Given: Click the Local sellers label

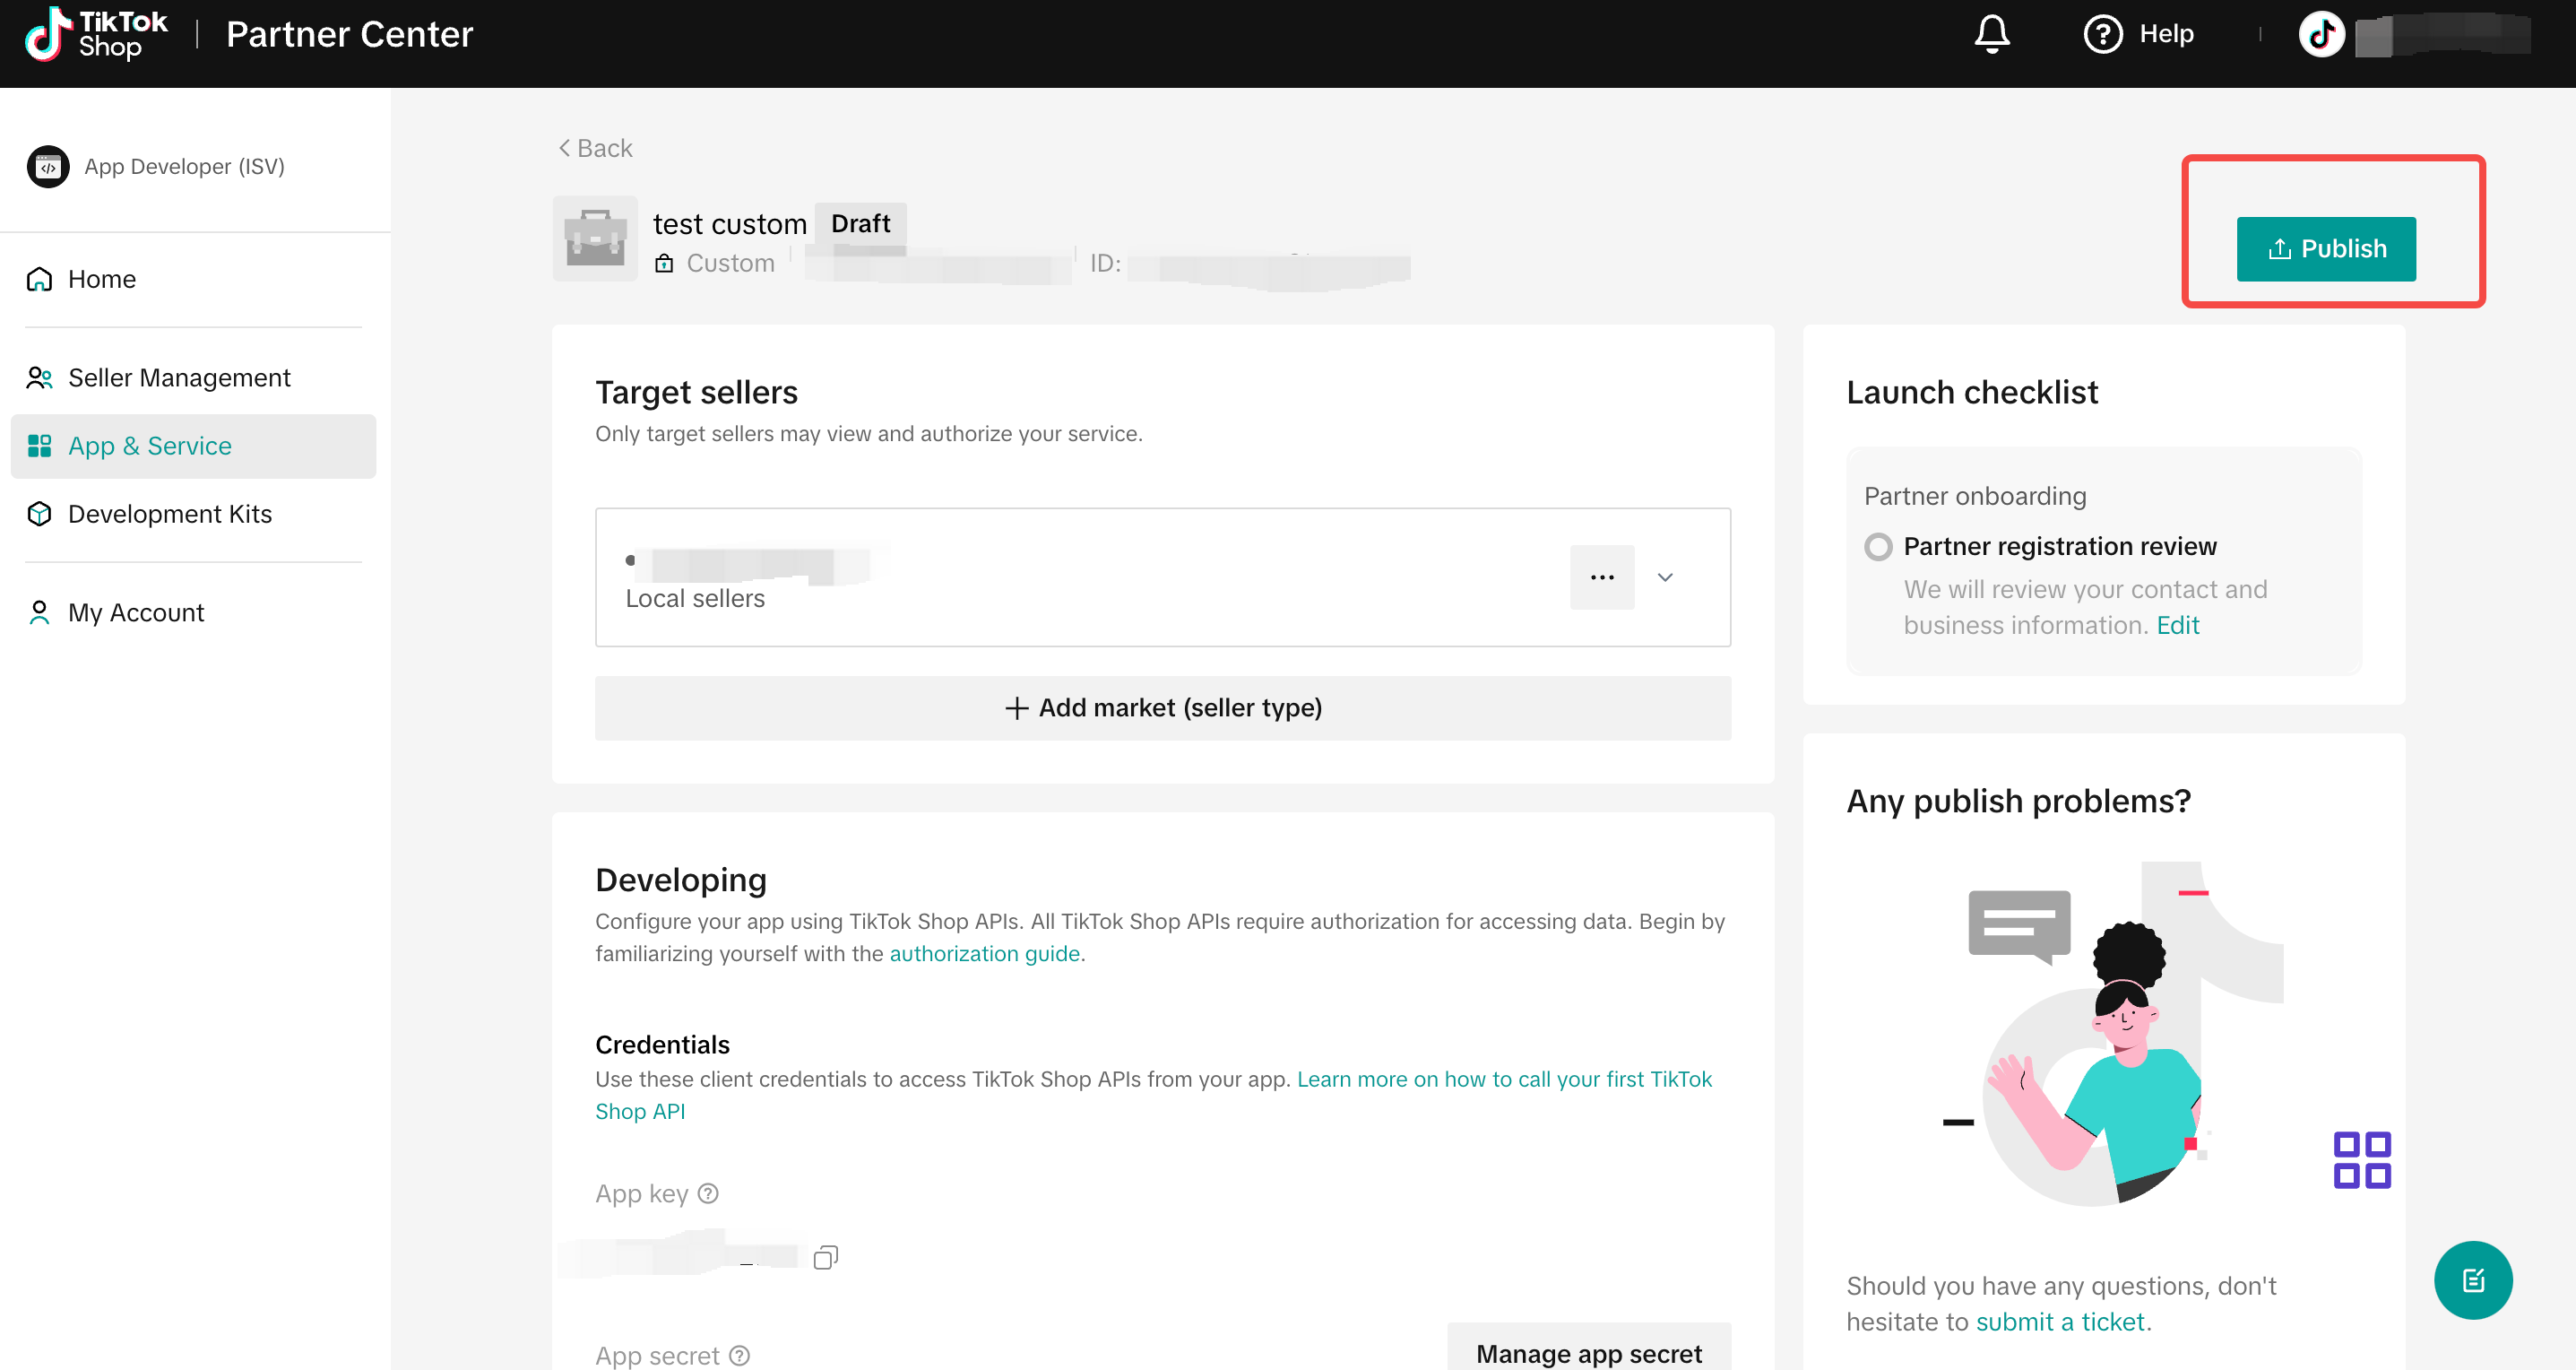Looking at the screenshot, I should point(694,598).
